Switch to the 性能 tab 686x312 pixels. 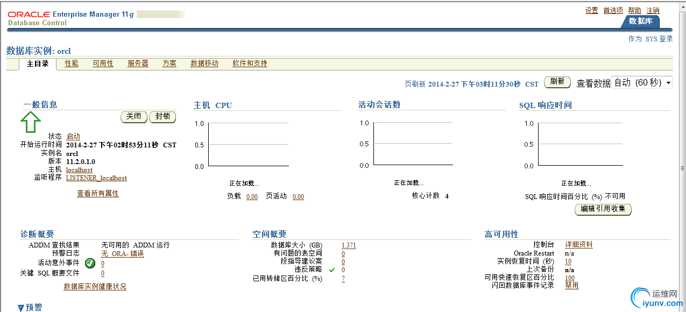[x=71, y=63]
